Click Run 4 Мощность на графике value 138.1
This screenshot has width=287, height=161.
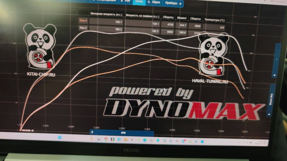click(142, 23)
